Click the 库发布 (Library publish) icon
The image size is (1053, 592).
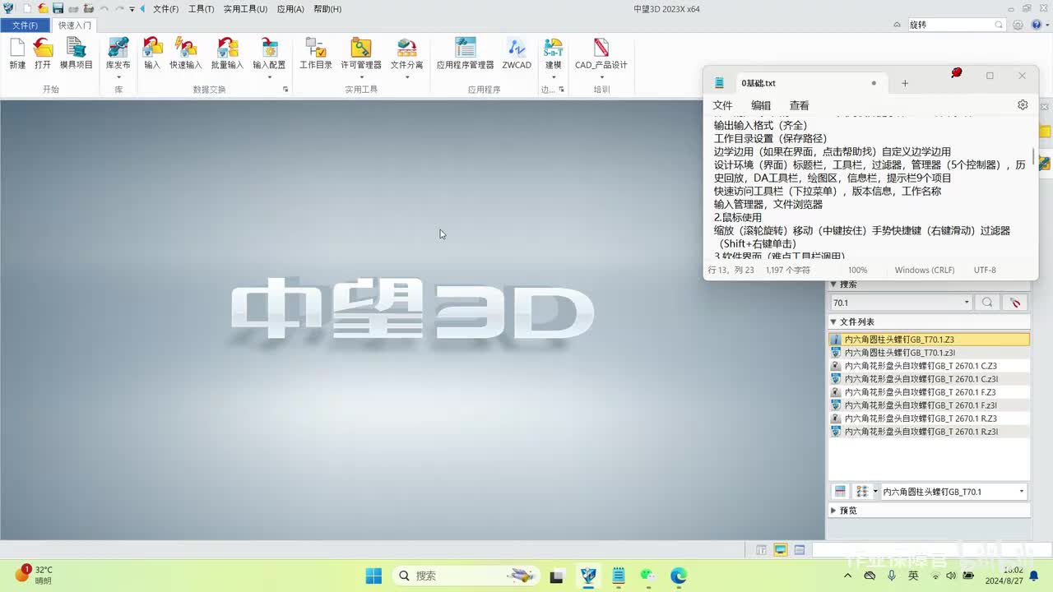tap(118, 48)
